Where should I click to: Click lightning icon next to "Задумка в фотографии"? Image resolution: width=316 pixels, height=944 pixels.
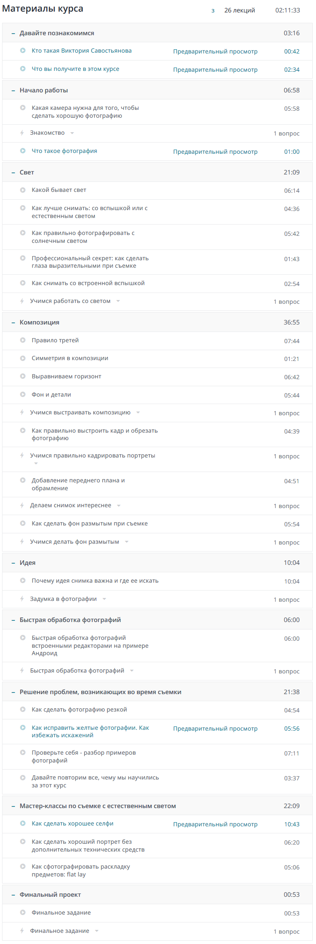coord(22,599)
